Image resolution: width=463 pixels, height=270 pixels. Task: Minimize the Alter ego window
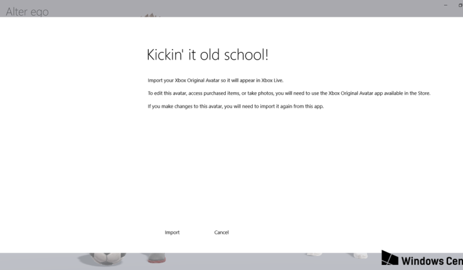point(445,5)
